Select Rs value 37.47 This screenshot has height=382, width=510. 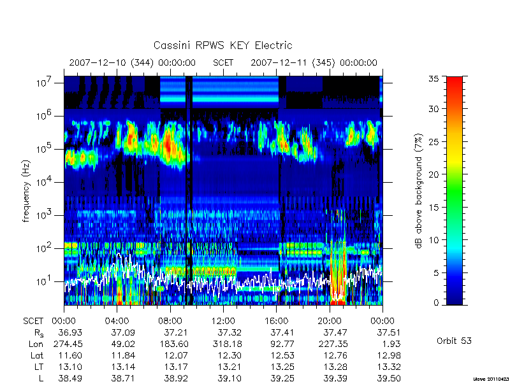coord(335,332)
